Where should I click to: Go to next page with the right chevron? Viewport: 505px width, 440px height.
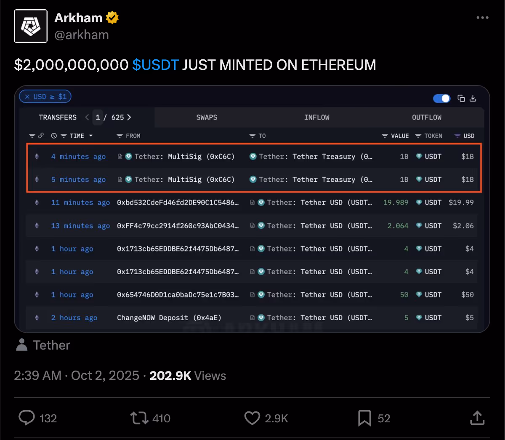(x=129, y=117)
